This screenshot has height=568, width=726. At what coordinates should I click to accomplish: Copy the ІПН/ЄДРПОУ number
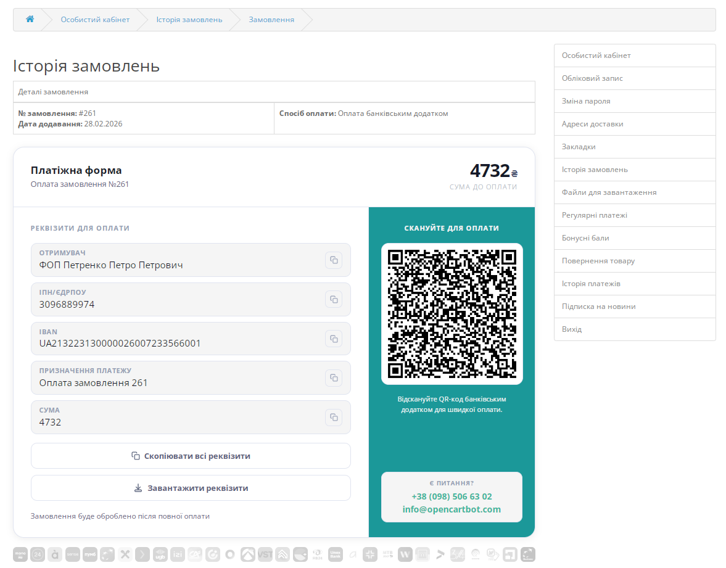[x=333, y=299]
